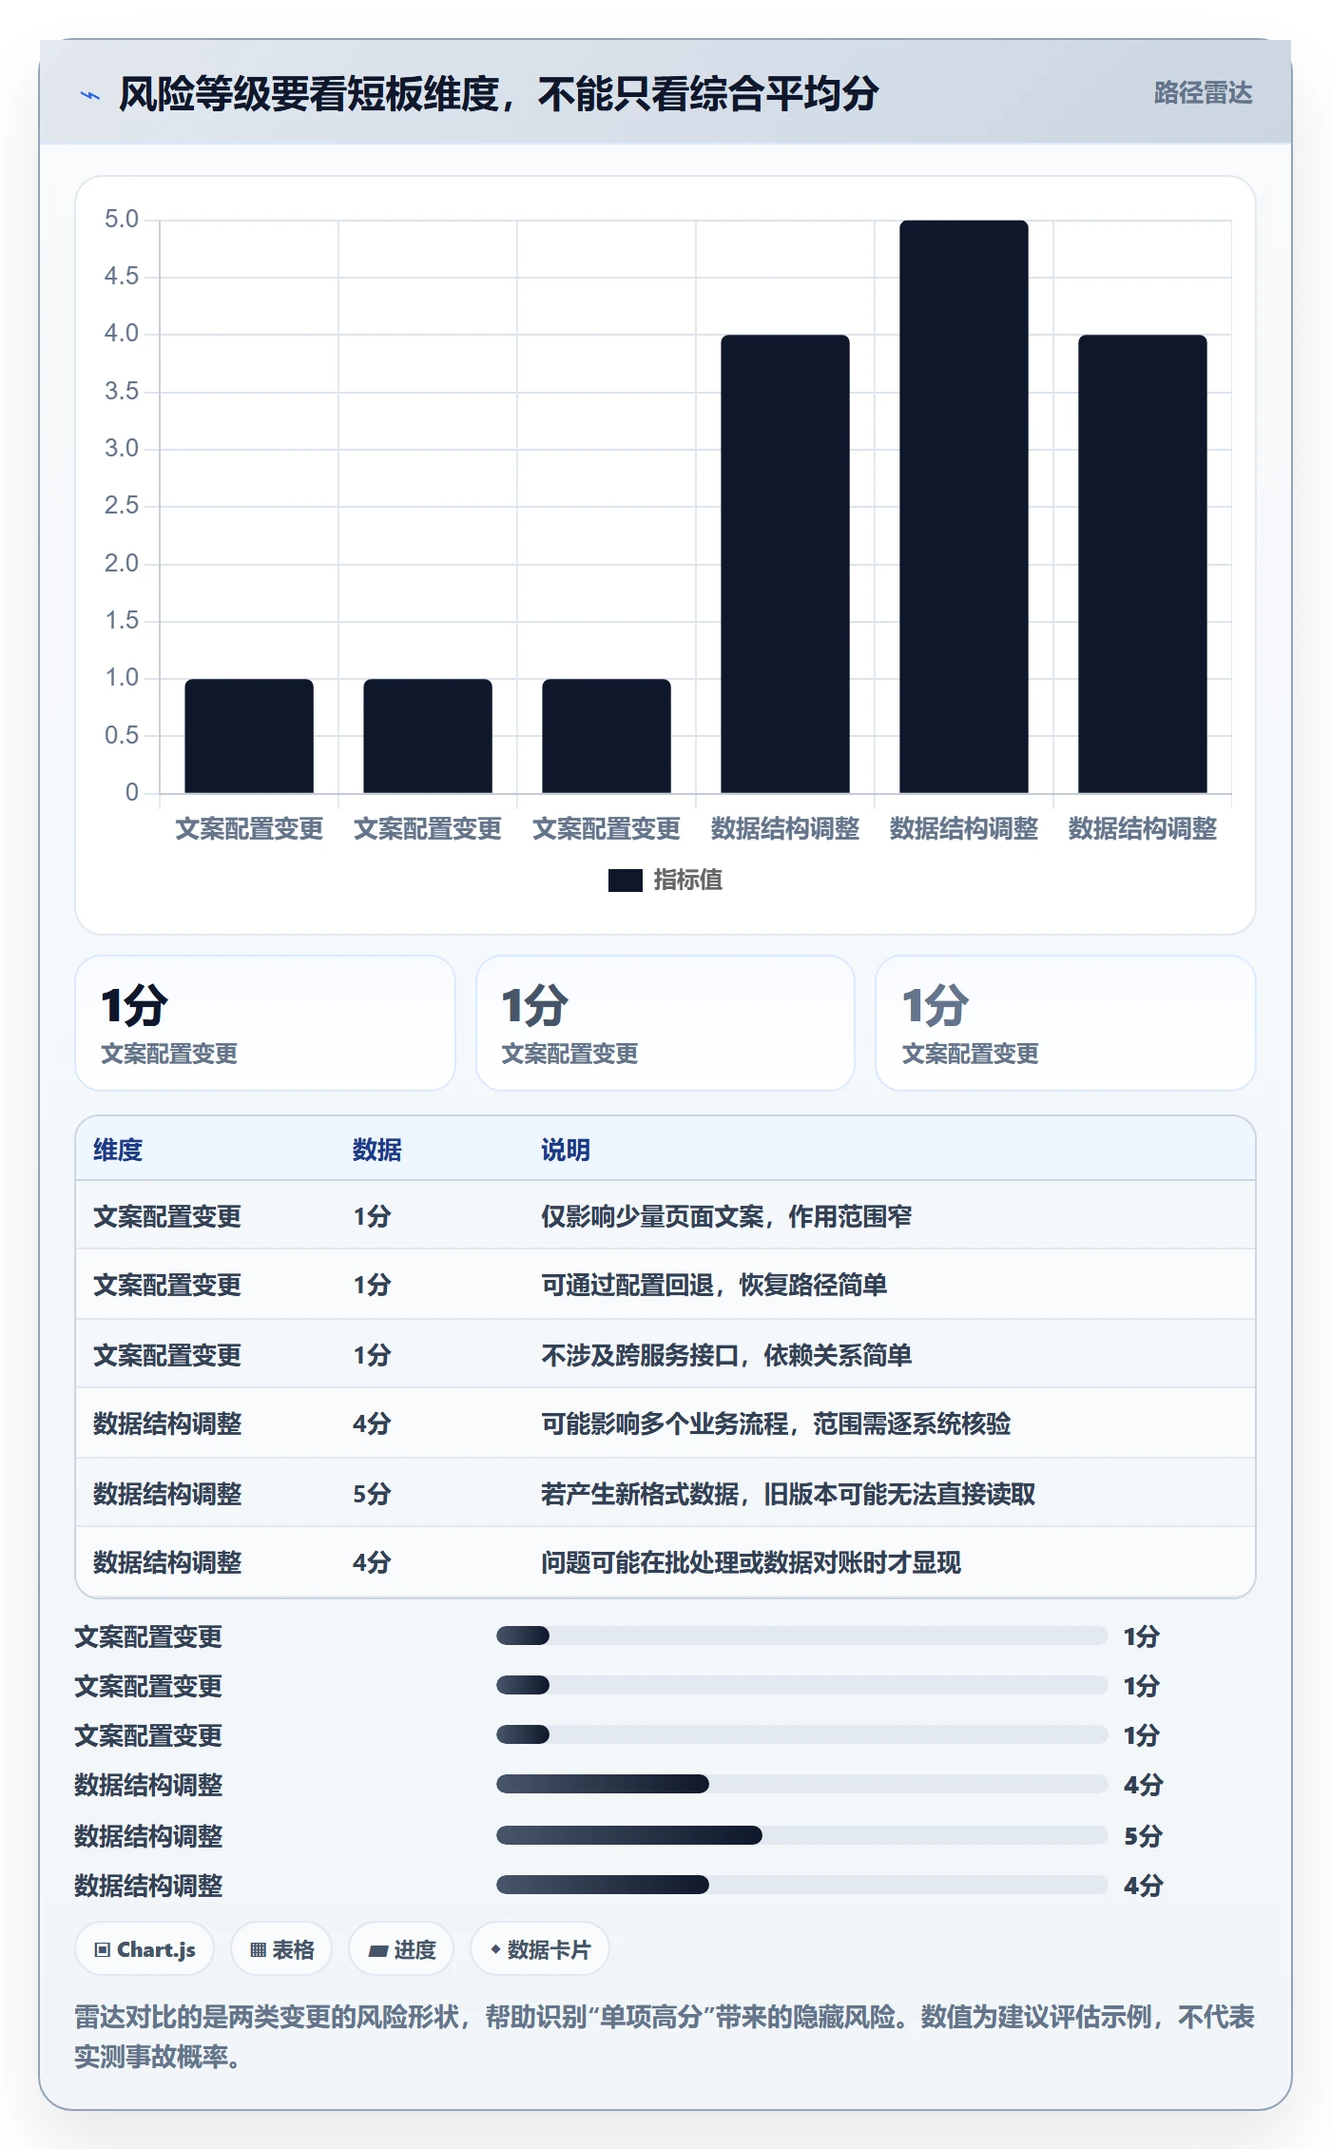The image size is (1331, 2149).
Task: Select the row 问题可能在批处理或数据对账时才显现
Action: (665, 1561)
